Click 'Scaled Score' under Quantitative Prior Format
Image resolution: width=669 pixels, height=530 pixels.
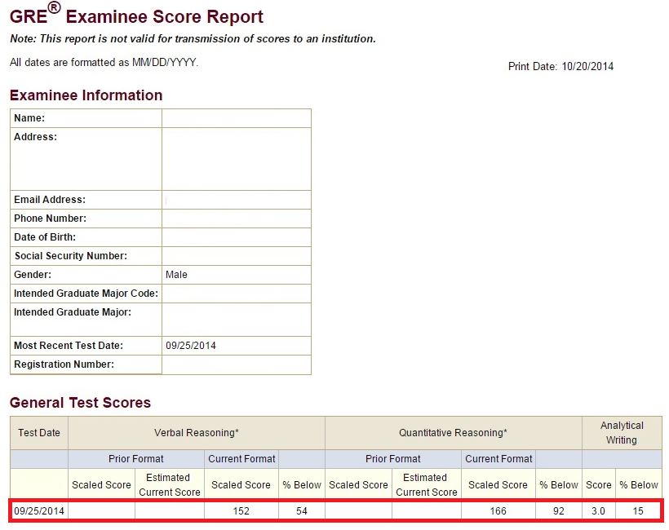358,485
